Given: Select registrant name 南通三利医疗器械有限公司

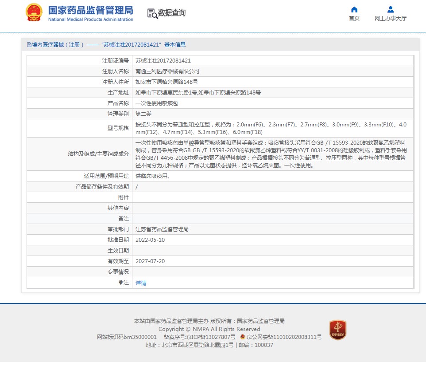Looking at the screenshot, I should [x=167, y=71].
